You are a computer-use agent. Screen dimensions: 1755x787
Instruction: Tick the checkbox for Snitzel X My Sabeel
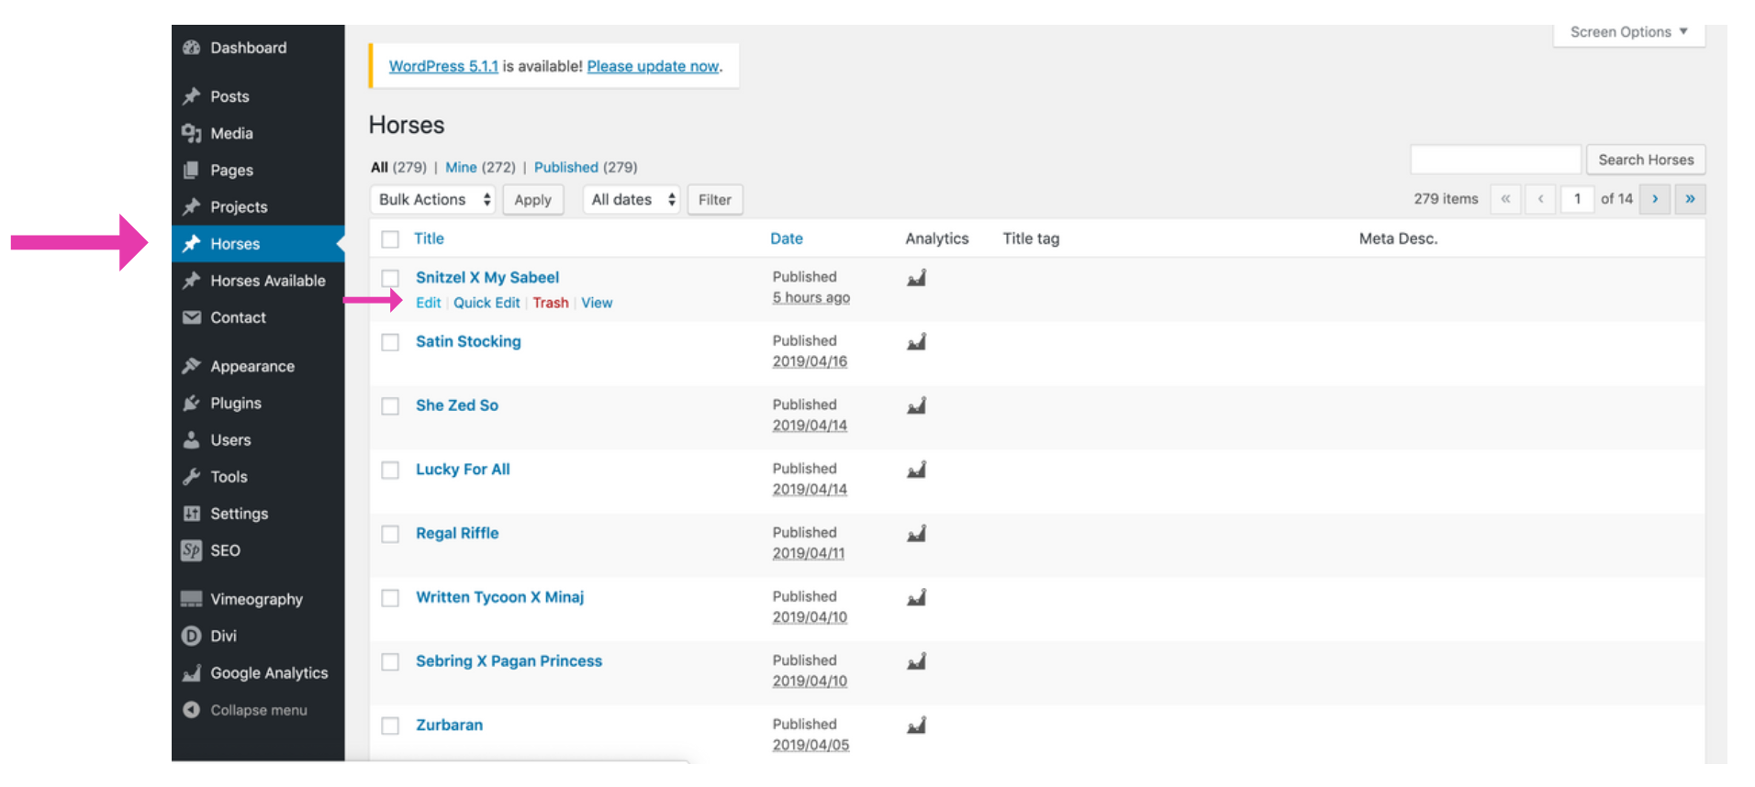390,278
